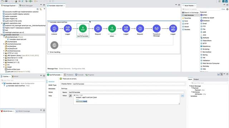The image size is (229, 128).
Task: Collapse translate-slack-botFlow in canvas
Action: (x=49, y=22)
